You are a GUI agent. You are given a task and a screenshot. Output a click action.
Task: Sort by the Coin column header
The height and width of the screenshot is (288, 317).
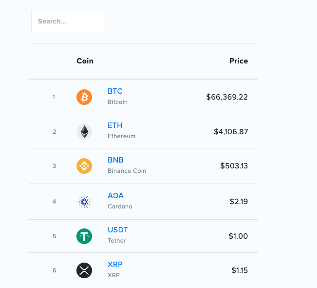click(85, 61)
